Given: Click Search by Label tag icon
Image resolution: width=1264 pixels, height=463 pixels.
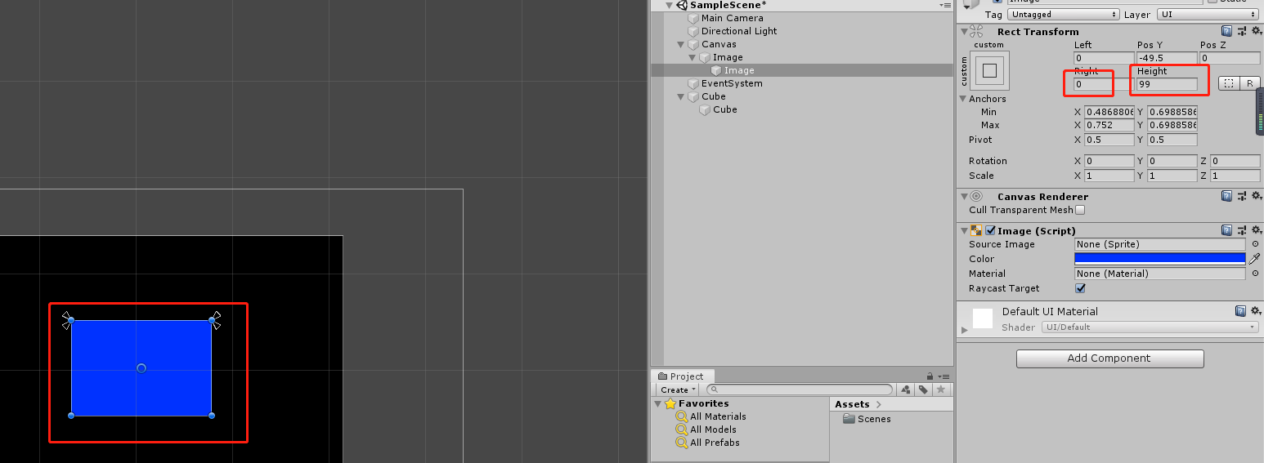Looking at the screenshot, I should (923, 390).
